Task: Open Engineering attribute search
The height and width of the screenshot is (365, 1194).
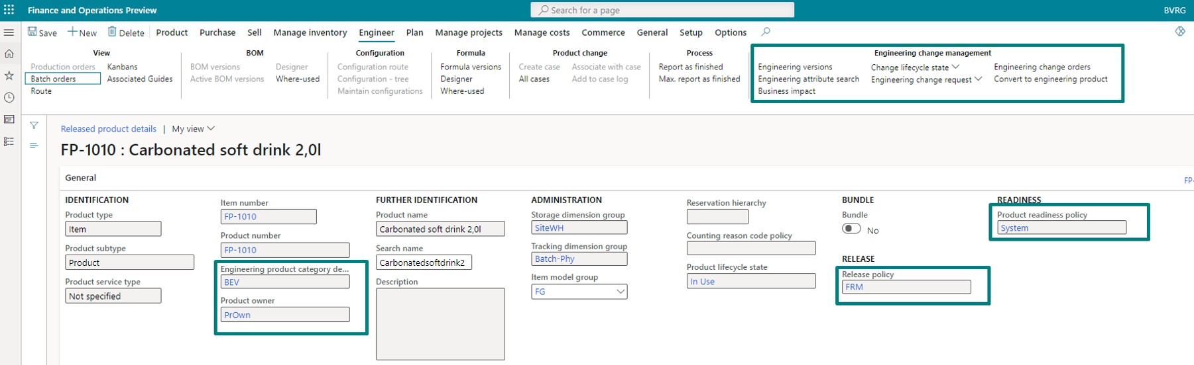Action: click(x=808, y=79)
